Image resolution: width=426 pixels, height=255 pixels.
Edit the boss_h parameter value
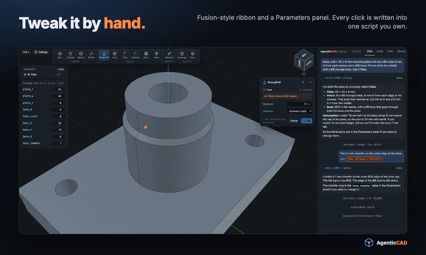tap(58, 130)
